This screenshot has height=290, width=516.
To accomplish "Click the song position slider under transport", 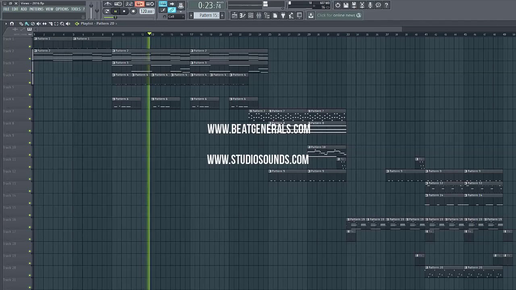I will (115, 17).
